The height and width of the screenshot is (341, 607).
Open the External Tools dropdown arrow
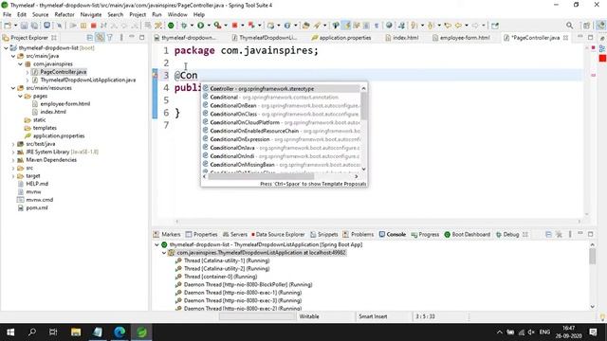point(226,26)
